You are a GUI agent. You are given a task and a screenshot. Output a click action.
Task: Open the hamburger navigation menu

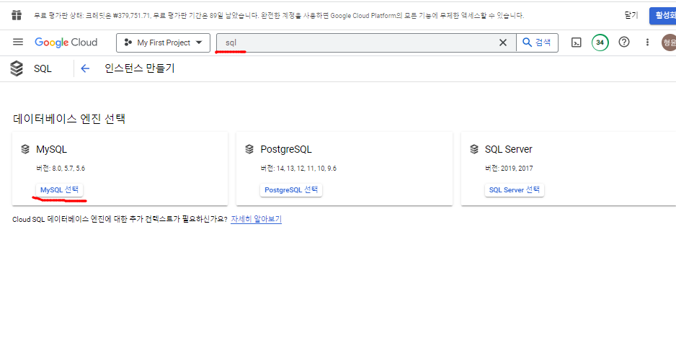[18, 43]
